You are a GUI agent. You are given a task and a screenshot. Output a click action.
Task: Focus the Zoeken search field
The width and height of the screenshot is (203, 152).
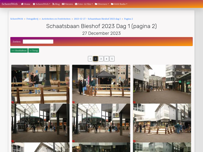tap(38, 42)
